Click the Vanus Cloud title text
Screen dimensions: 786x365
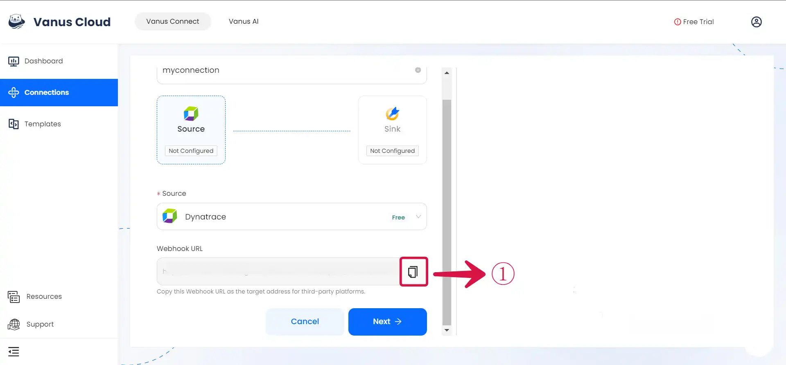point(72,22)
